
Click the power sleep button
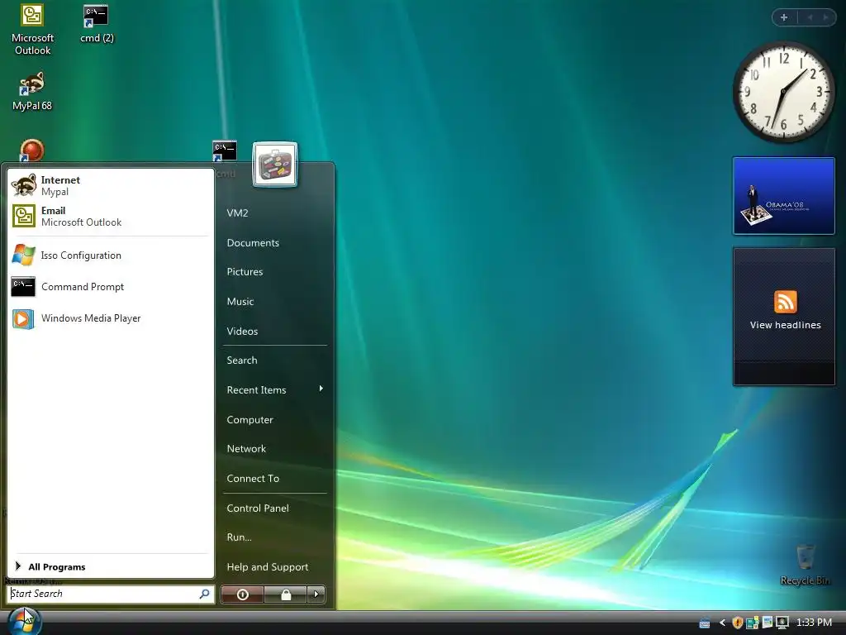(243, 594)
